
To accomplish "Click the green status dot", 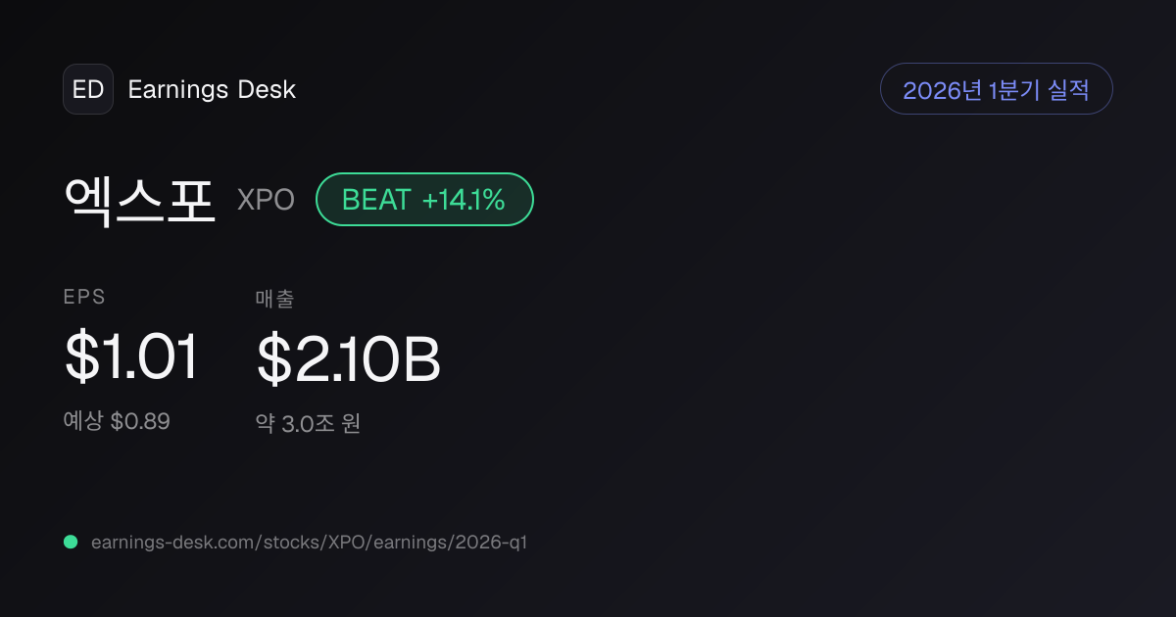I will point(71,542).
